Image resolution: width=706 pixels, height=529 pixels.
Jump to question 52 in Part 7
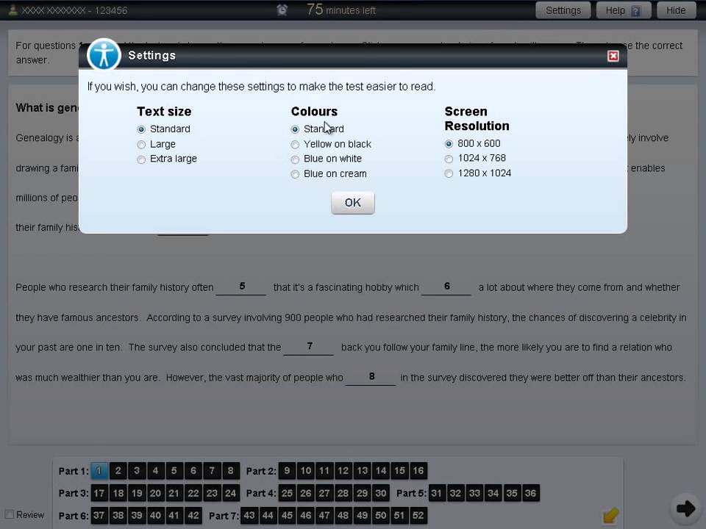[418, 516]
